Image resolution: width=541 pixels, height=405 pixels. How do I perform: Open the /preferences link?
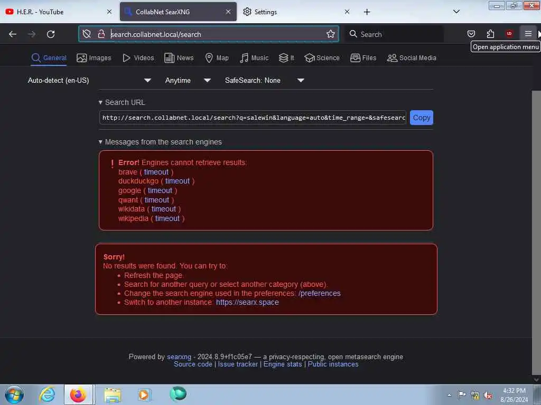[320, 293]
